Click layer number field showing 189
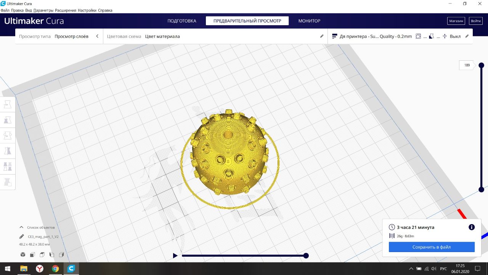This screenshot has height=275, width=488. (467, 65)
